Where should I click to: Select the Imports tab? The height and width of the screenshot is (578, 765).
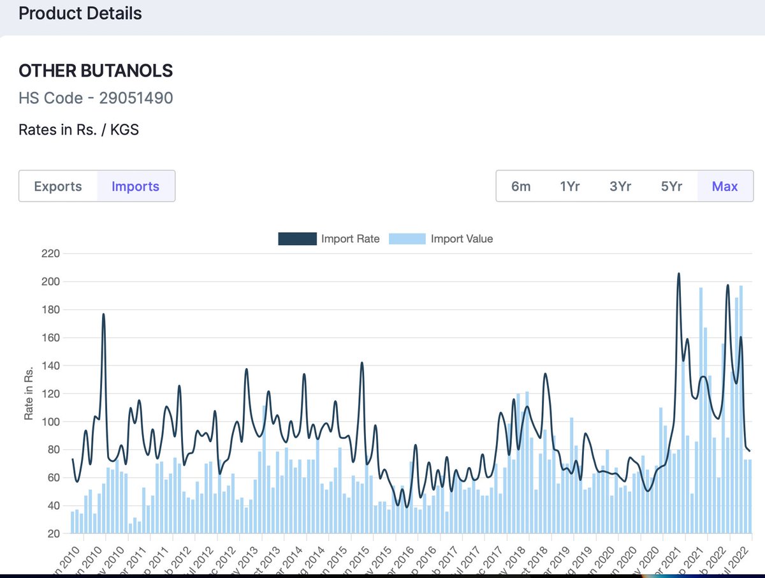(136, 186)
